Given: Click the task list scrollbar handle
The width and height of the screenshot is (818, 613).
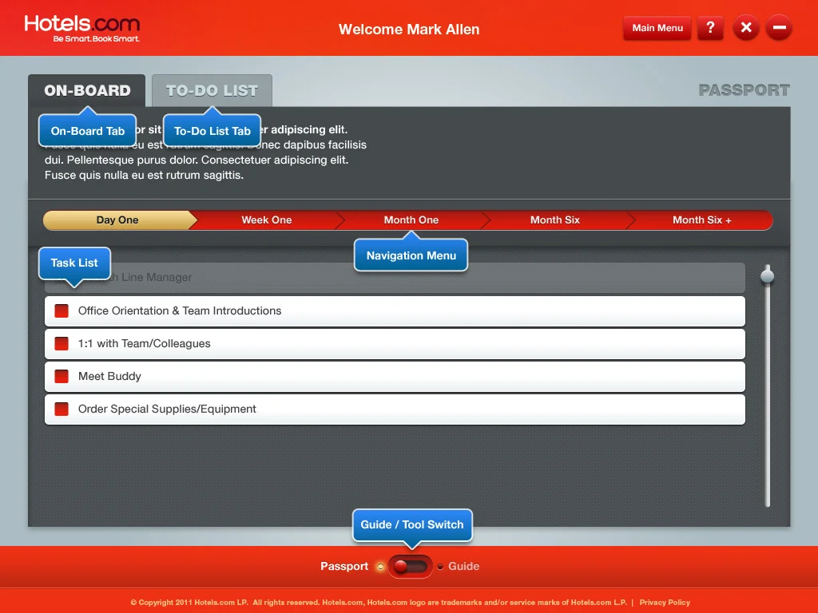Looking at the screenshot, I should [768, 275].
